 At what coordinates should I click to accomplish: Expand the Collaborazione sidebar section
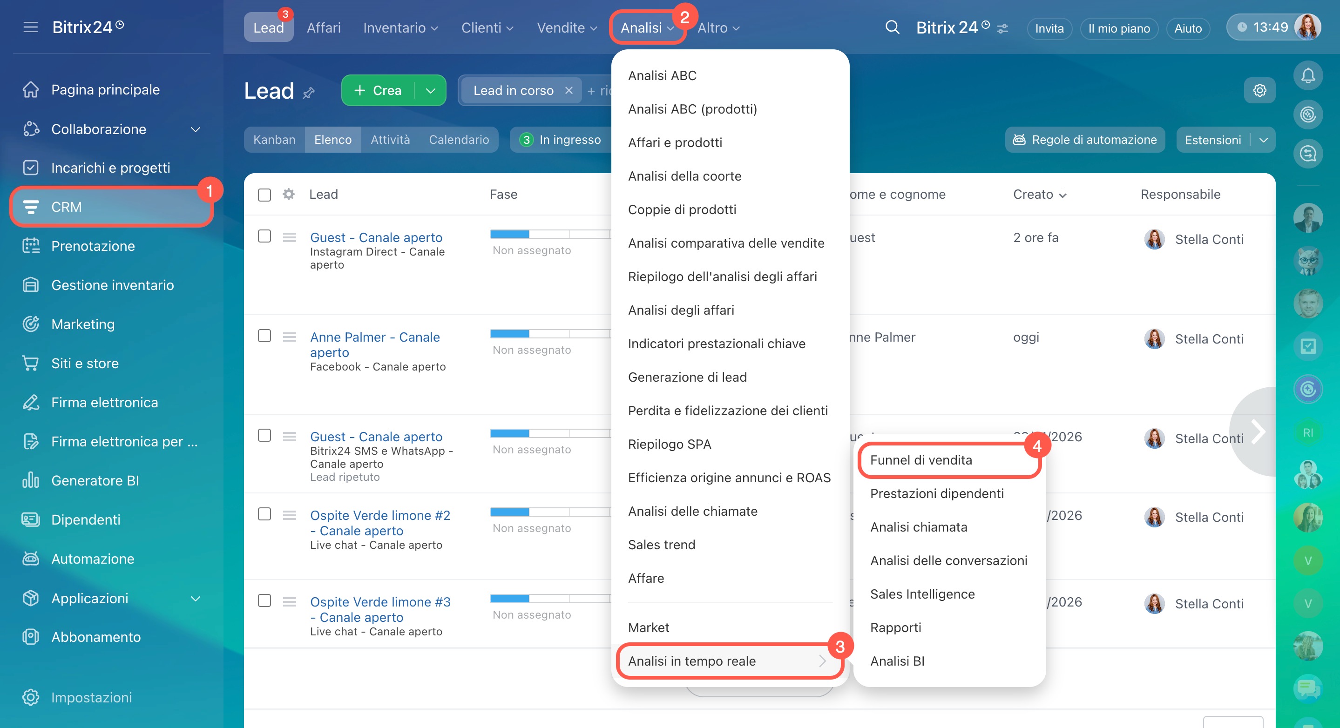point(195,129)
